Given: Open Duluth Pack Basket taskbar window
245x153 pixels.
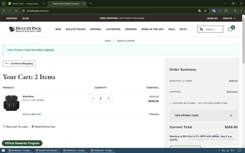Looking at the screenshot, I should (47, 150).
